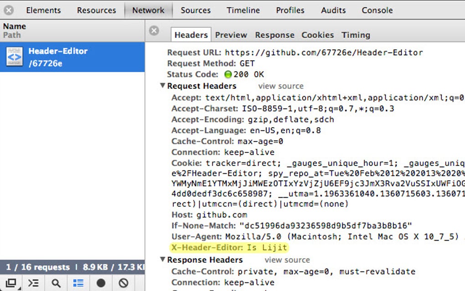Viewport: 465px width, 291px height.
Task: Click the blue file icon beside Header-Editor
Action: (x=14, y=57)
